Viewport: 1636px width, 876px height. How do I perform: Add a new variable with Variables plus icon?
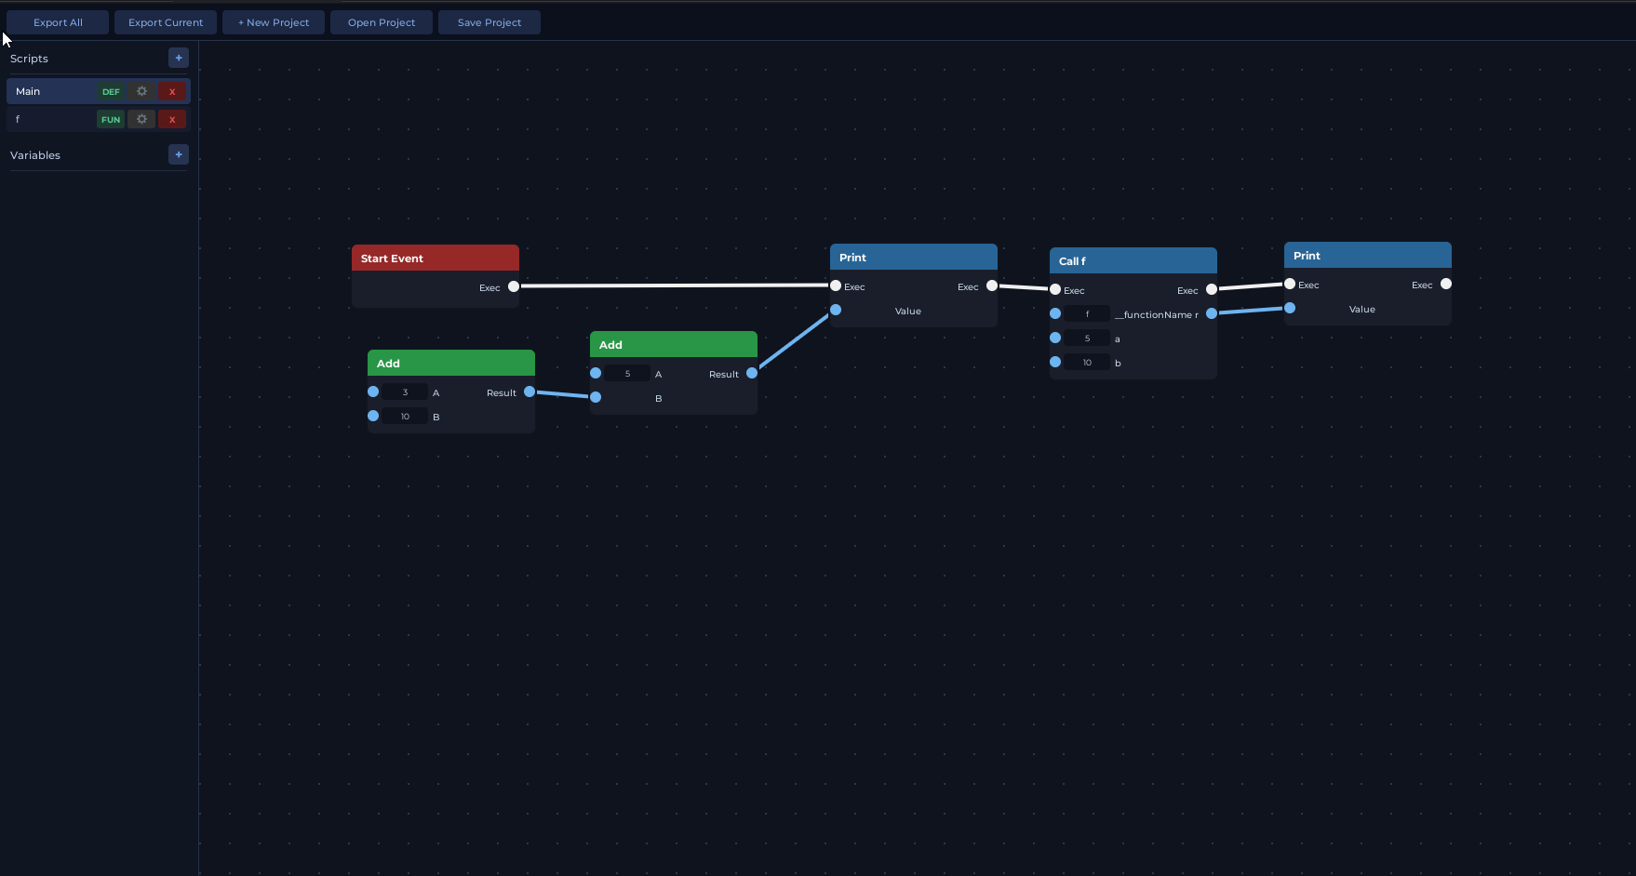(x=179, y=154)
